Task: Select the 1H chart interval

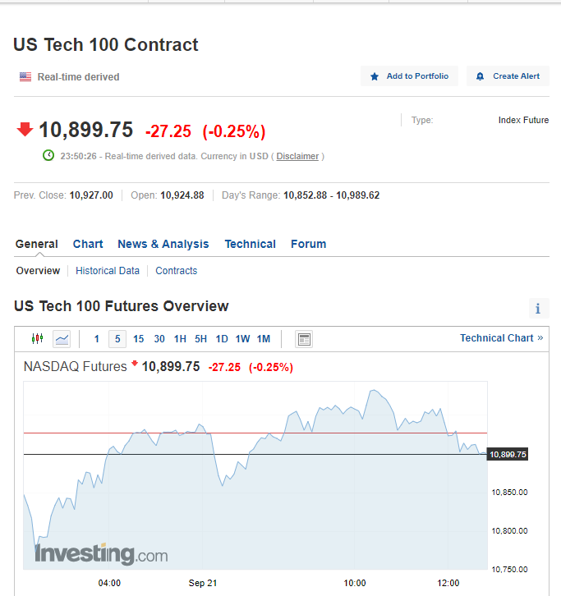Action: click(180, 338)
